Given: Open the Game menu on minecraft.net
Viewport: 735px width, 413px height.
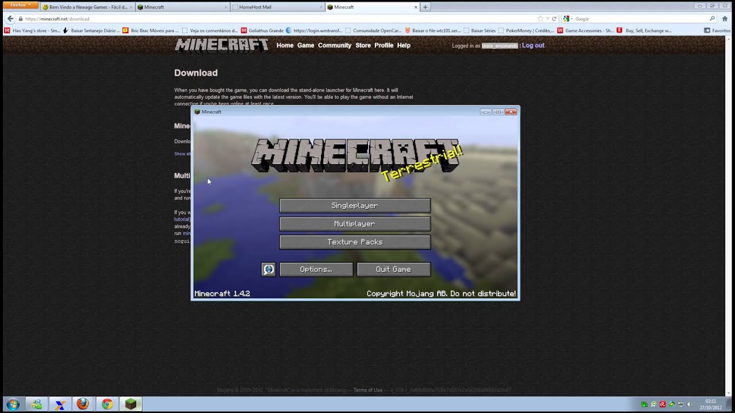Looking at the screenshot, I should (305, 45).
